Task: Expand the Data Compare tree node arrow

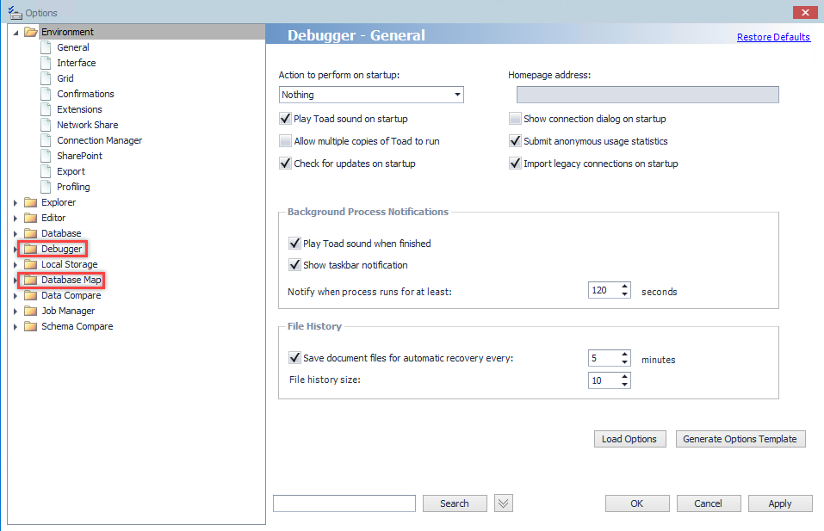Action: point(15,296)
